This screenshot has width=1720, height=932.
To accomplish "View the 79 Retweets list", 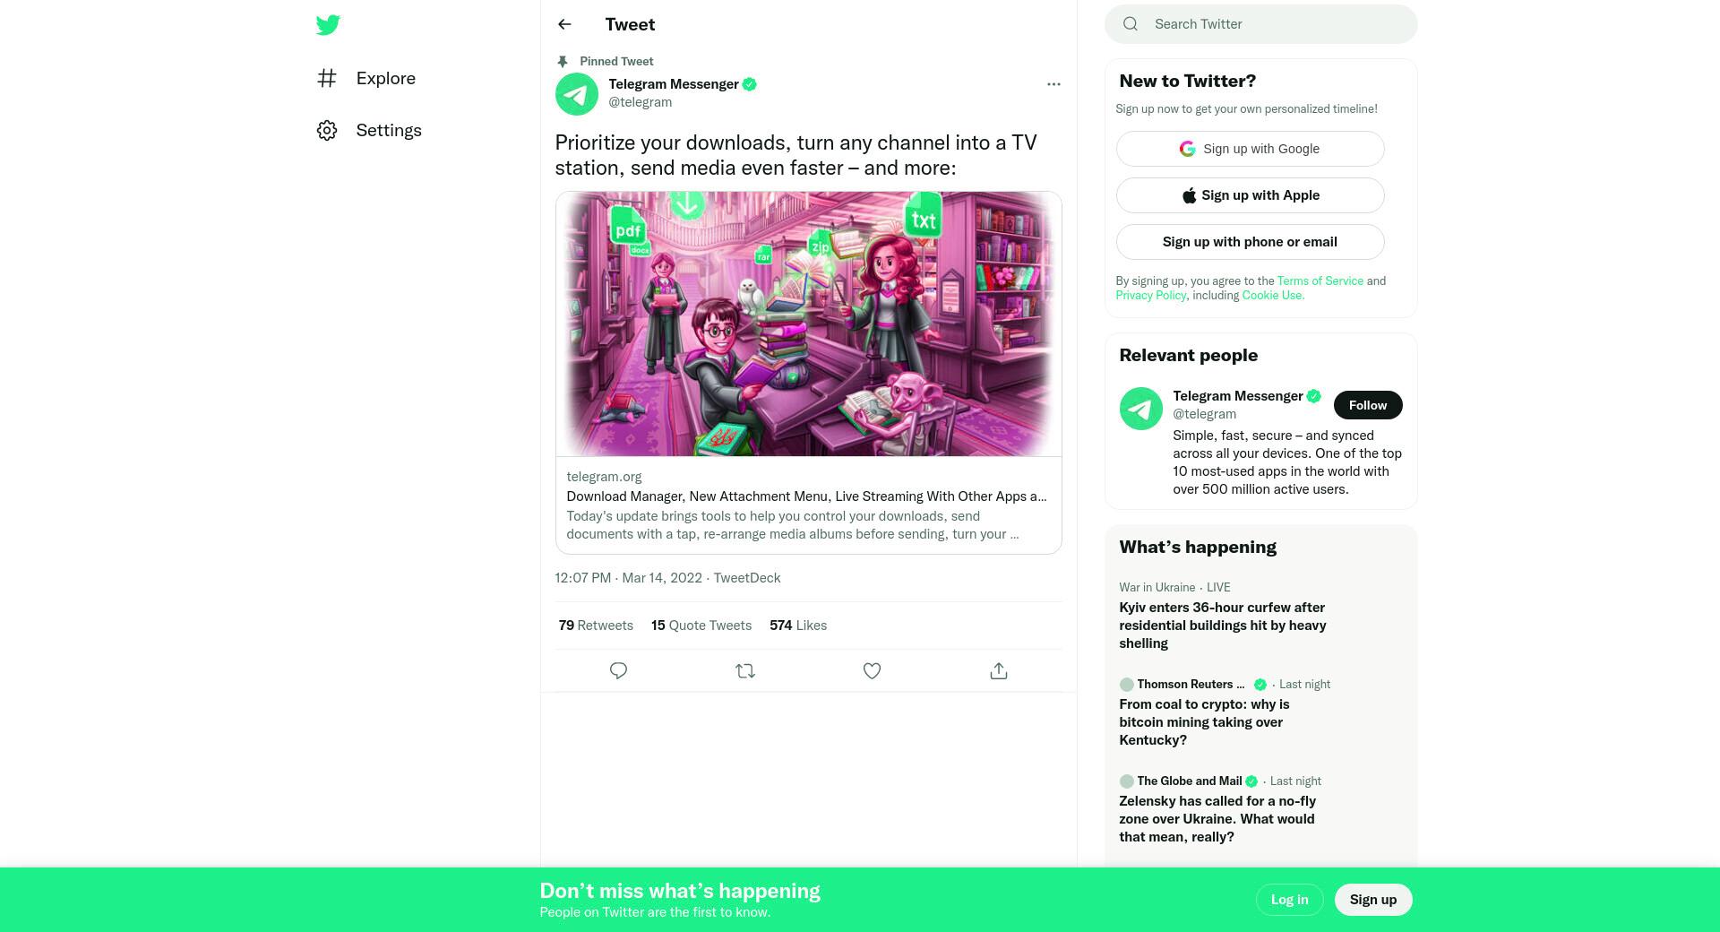I will [x=596, y=626].
